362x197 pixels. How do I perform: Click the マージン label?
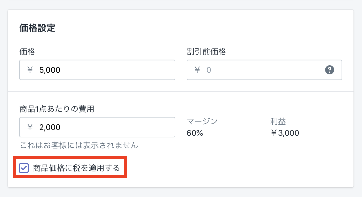point(202,121)
